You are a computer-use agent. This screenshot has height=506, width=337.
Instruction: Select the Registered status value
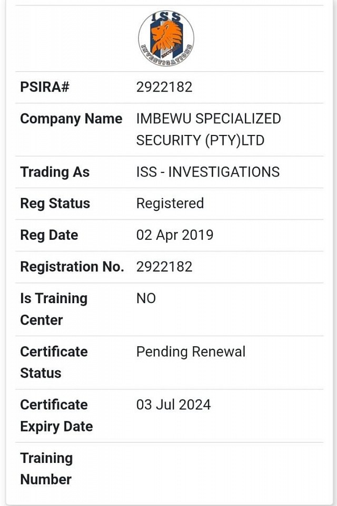(x=170, y=203)
